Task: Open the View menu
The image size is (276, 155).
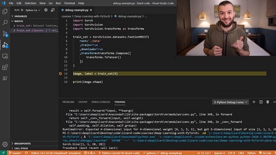Action: click(x=42, y=3)
